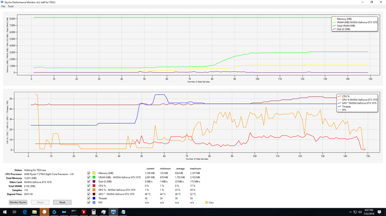Open the Tools menu
Viewport: 386px width, 216px height.
coord(11,6)
